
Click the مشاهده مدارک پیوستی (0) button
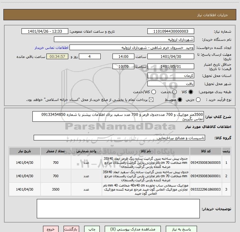pos(133,229)
